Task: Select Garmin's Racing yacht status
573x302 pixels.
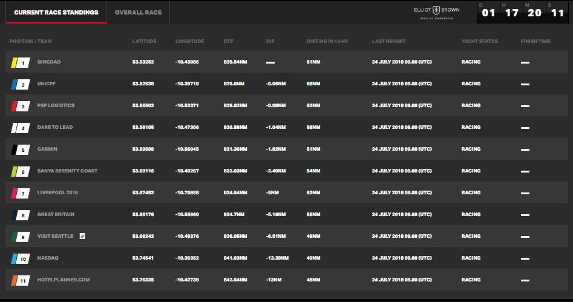Action: coord(471,149)
